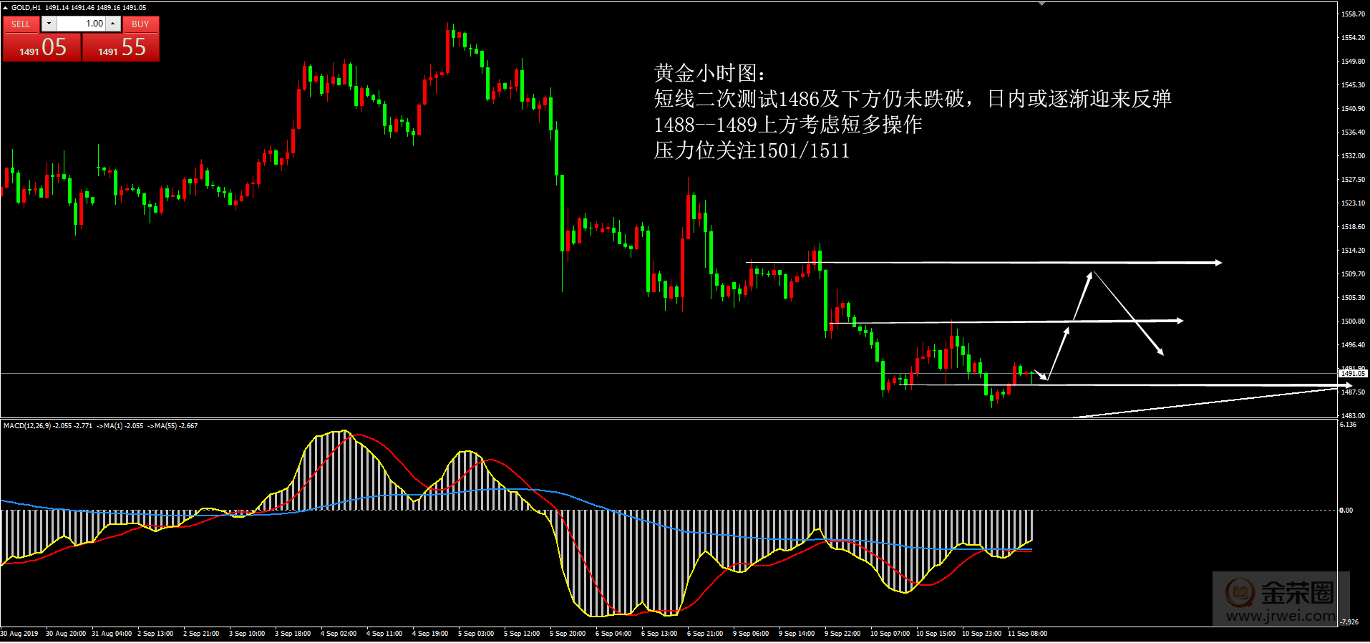Click the 1.00 volume input field
This screenshot has height=643, width=1370.
(81, 24)
